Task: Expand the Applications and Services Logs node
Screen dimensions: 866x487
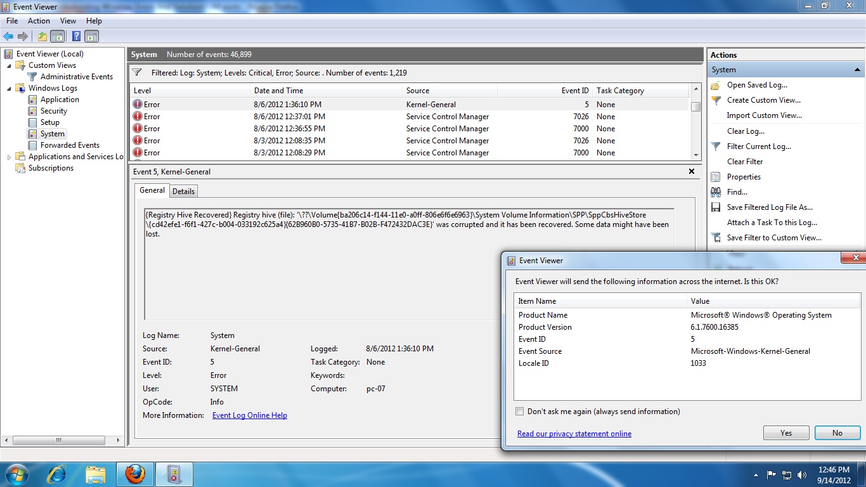Action: (9, 157)
